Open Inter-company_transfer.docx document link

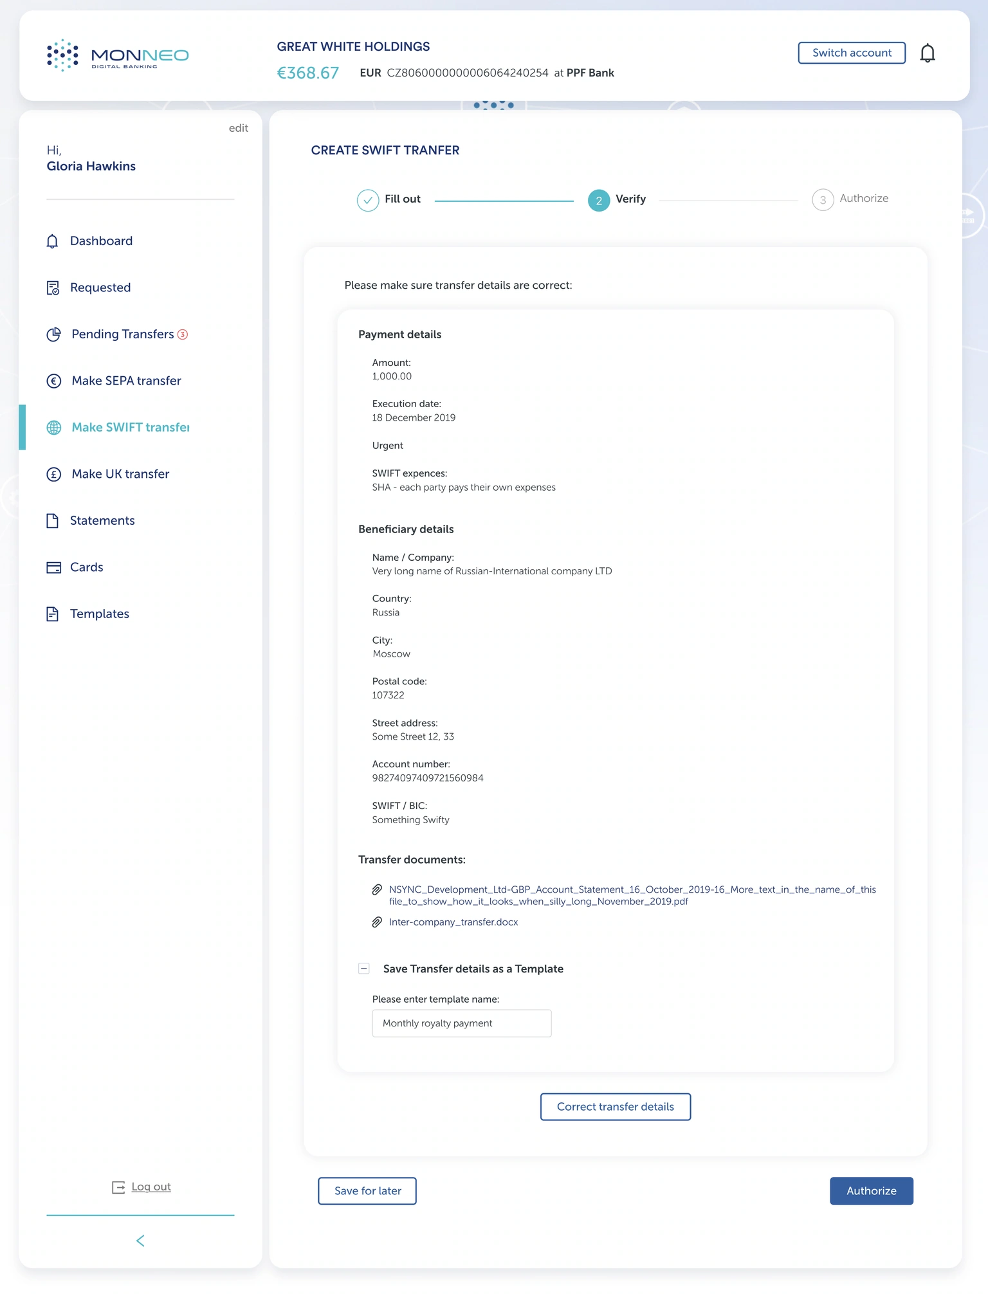pos(453,922)
